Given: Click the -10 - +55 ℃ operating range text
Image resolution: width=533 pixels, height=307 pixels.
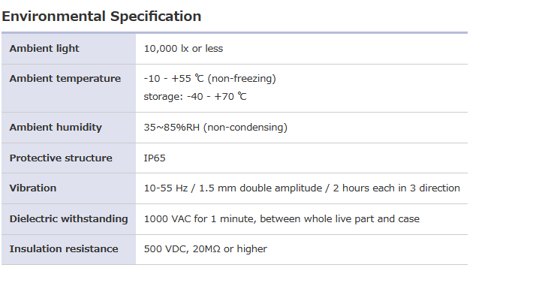Looking at the screenshot, I should pyautogui.click(x=174, y=79).
